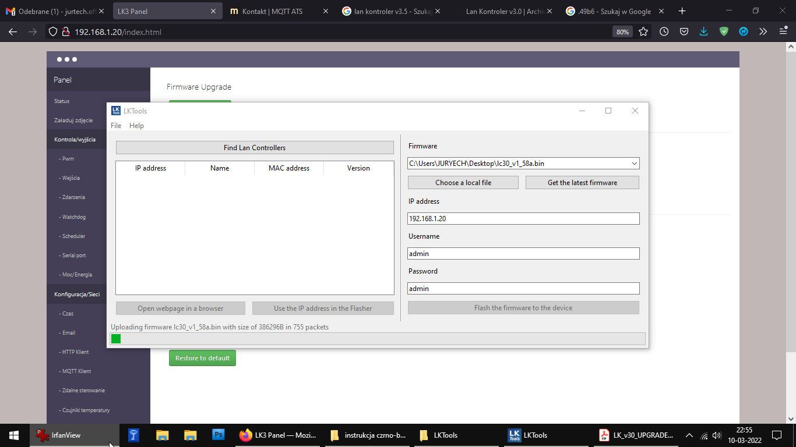This screenshot has height=447, width=796.
Task: Click the firmware upload progress bar
Action: (378, 339)
